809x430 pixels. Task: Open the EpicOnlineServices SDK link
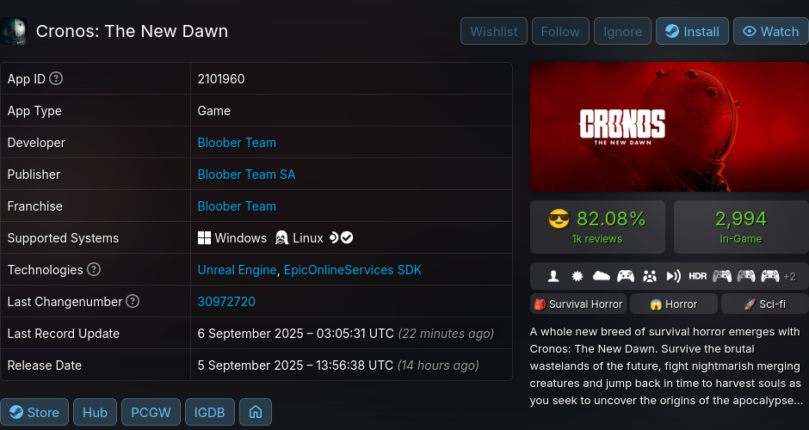coord(353,270)
